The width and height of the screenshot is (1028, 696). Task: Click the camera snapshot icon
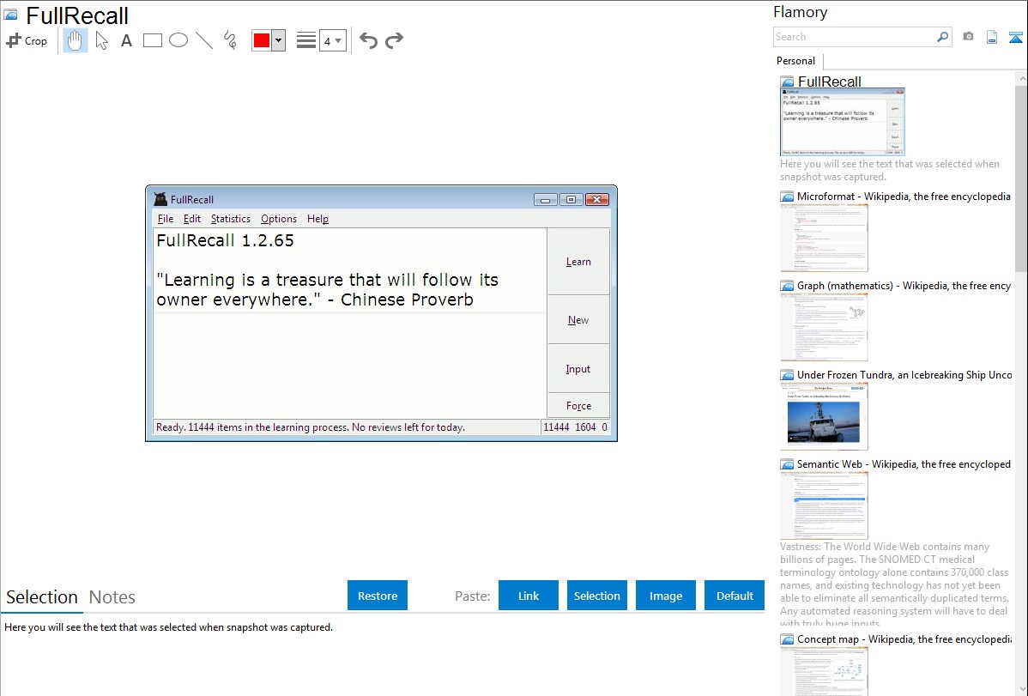tap(968, 37)
